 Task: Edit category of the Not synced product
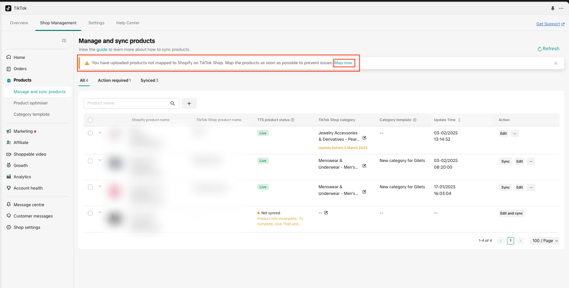pyautogui.click(x=326, y=213)
